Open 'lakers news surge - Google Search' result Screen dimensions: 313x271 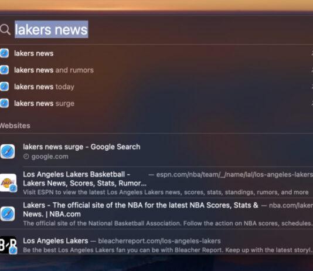(x=156, y=151)
